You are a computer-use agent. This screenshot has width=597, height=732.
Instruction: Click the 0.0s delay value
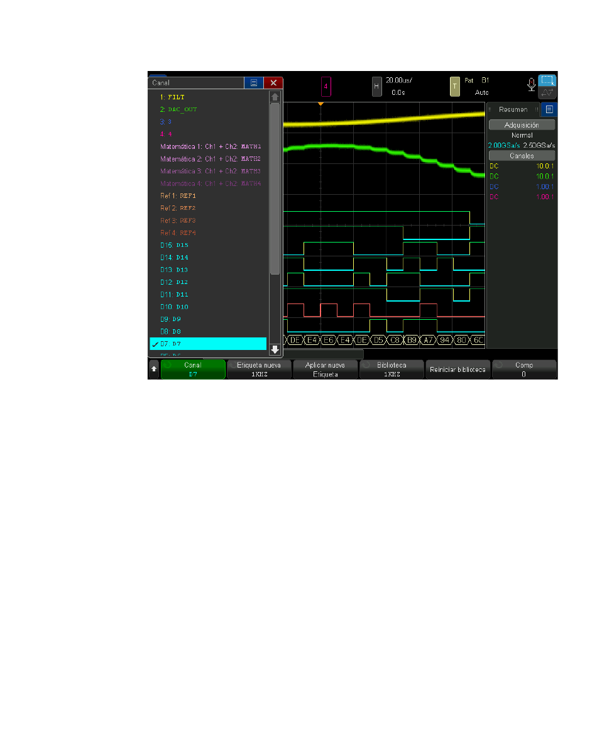(x=398, y=92)
